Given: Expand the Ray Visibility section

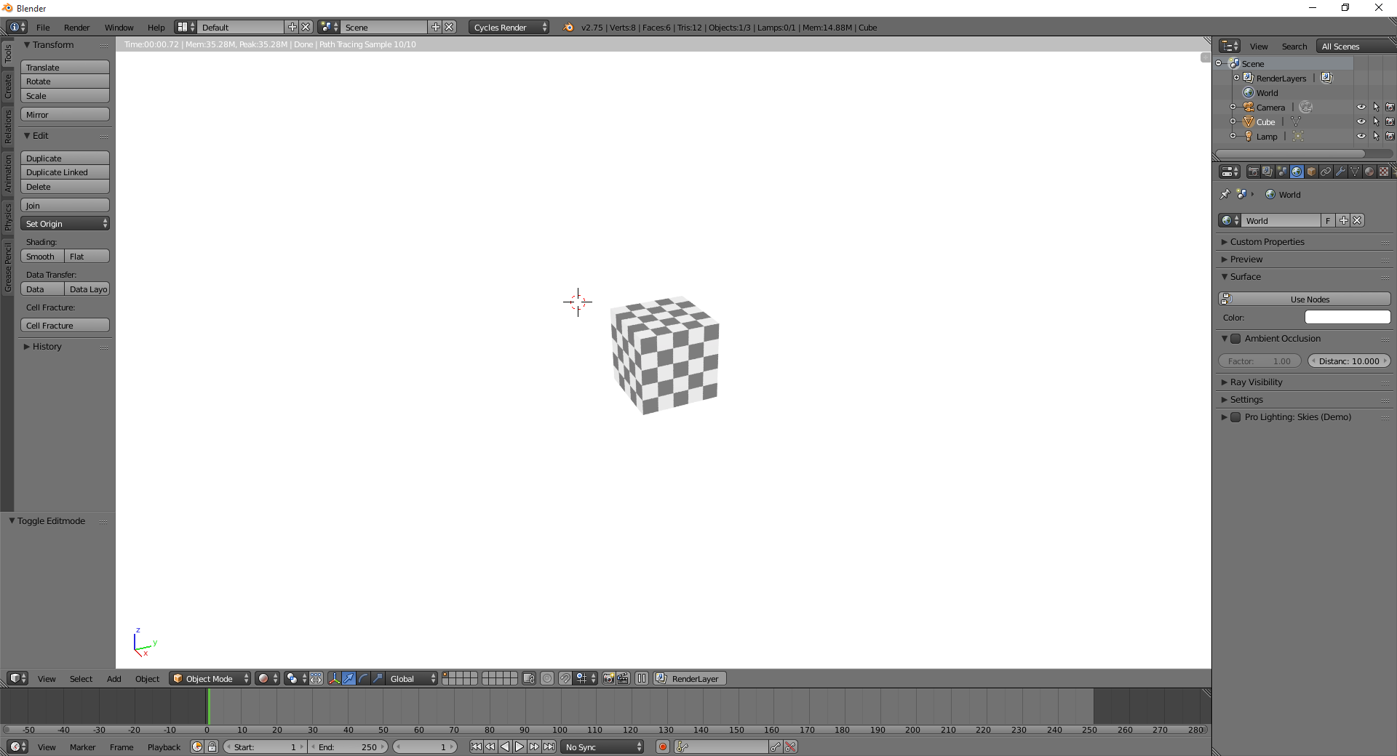Looking at the screenshot, I should click(1259, 382).
